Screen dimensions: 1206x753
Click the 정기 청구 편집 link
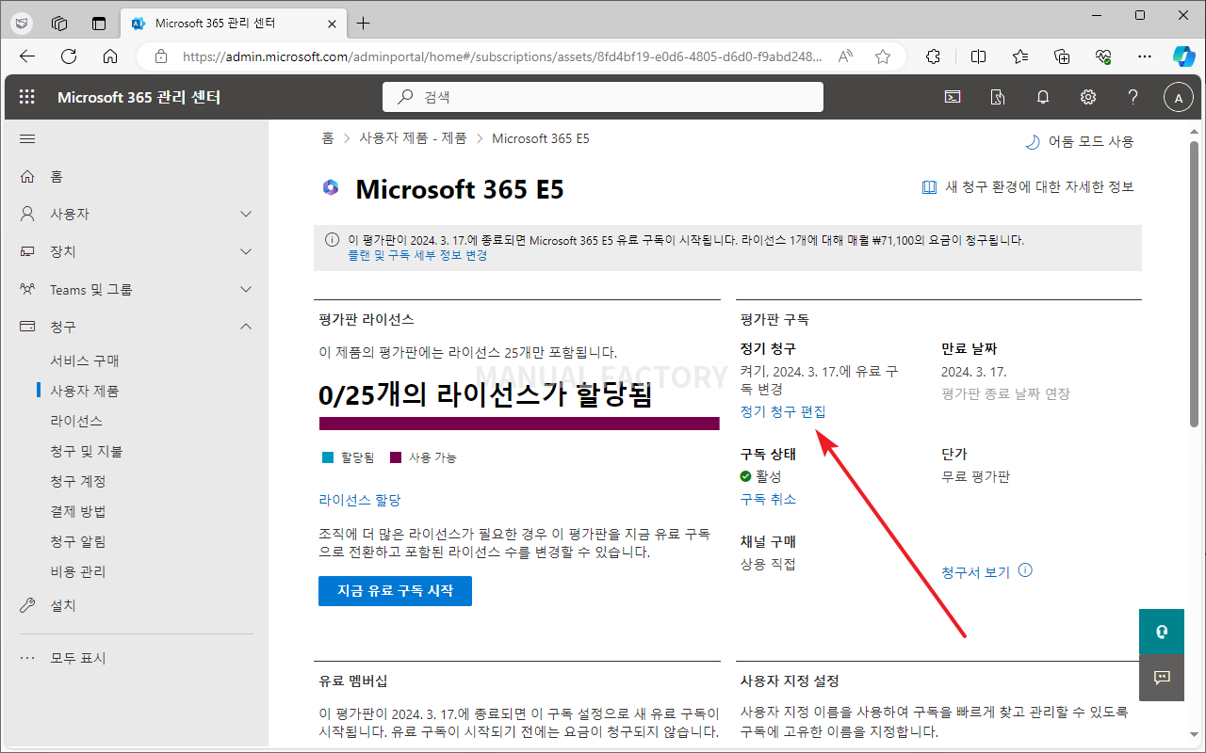click(x=783, y=411)
